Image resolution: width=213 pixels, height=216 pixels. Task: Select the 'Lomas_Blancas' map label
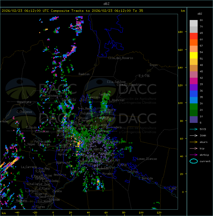[x=147, y=159]
